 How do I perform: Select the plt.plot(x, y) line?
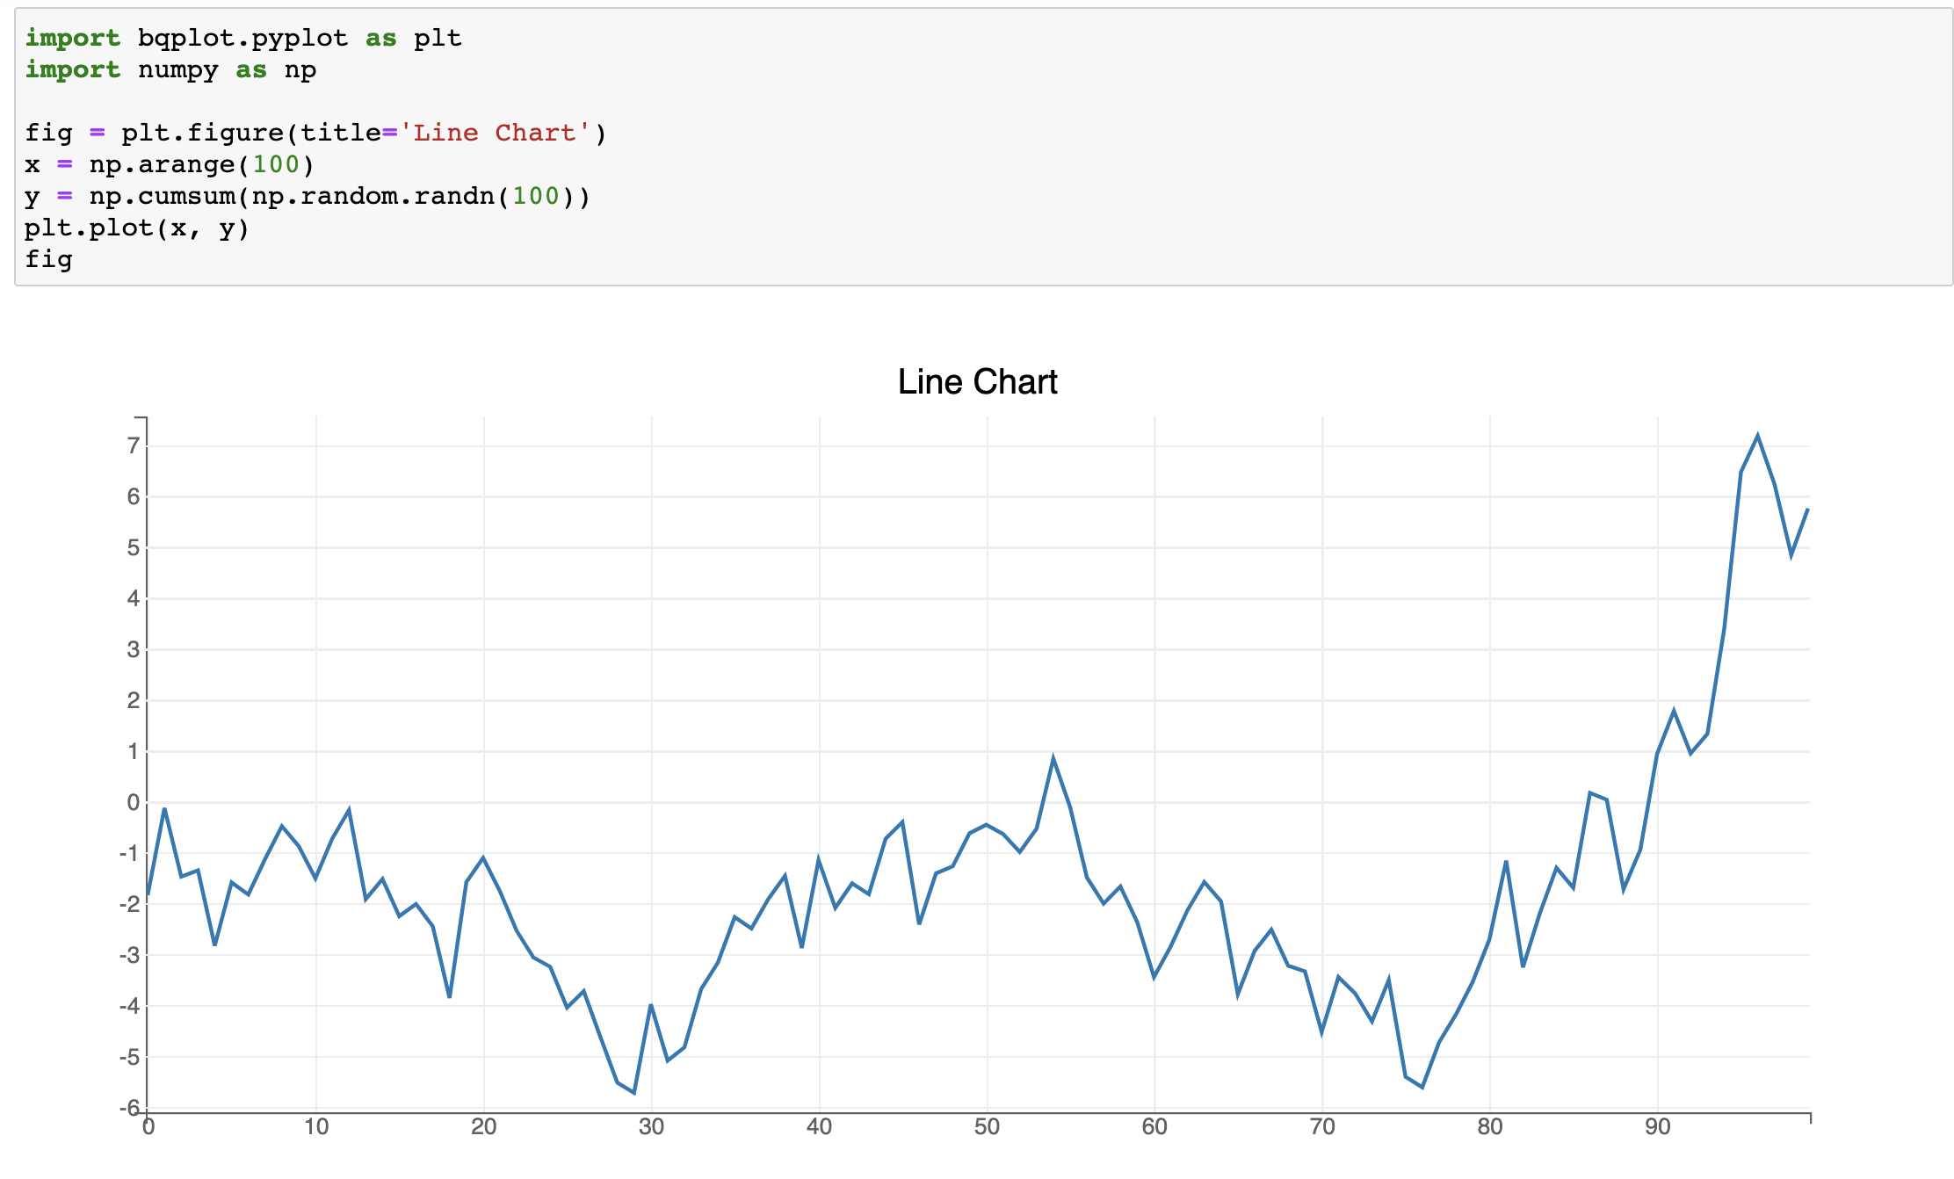tap(136, 228)
